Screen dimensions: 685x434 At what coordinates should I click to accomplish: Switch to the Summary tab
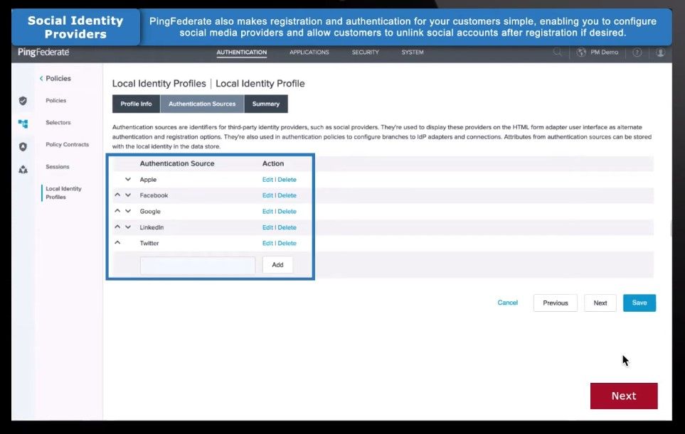[x=266, y=104]
